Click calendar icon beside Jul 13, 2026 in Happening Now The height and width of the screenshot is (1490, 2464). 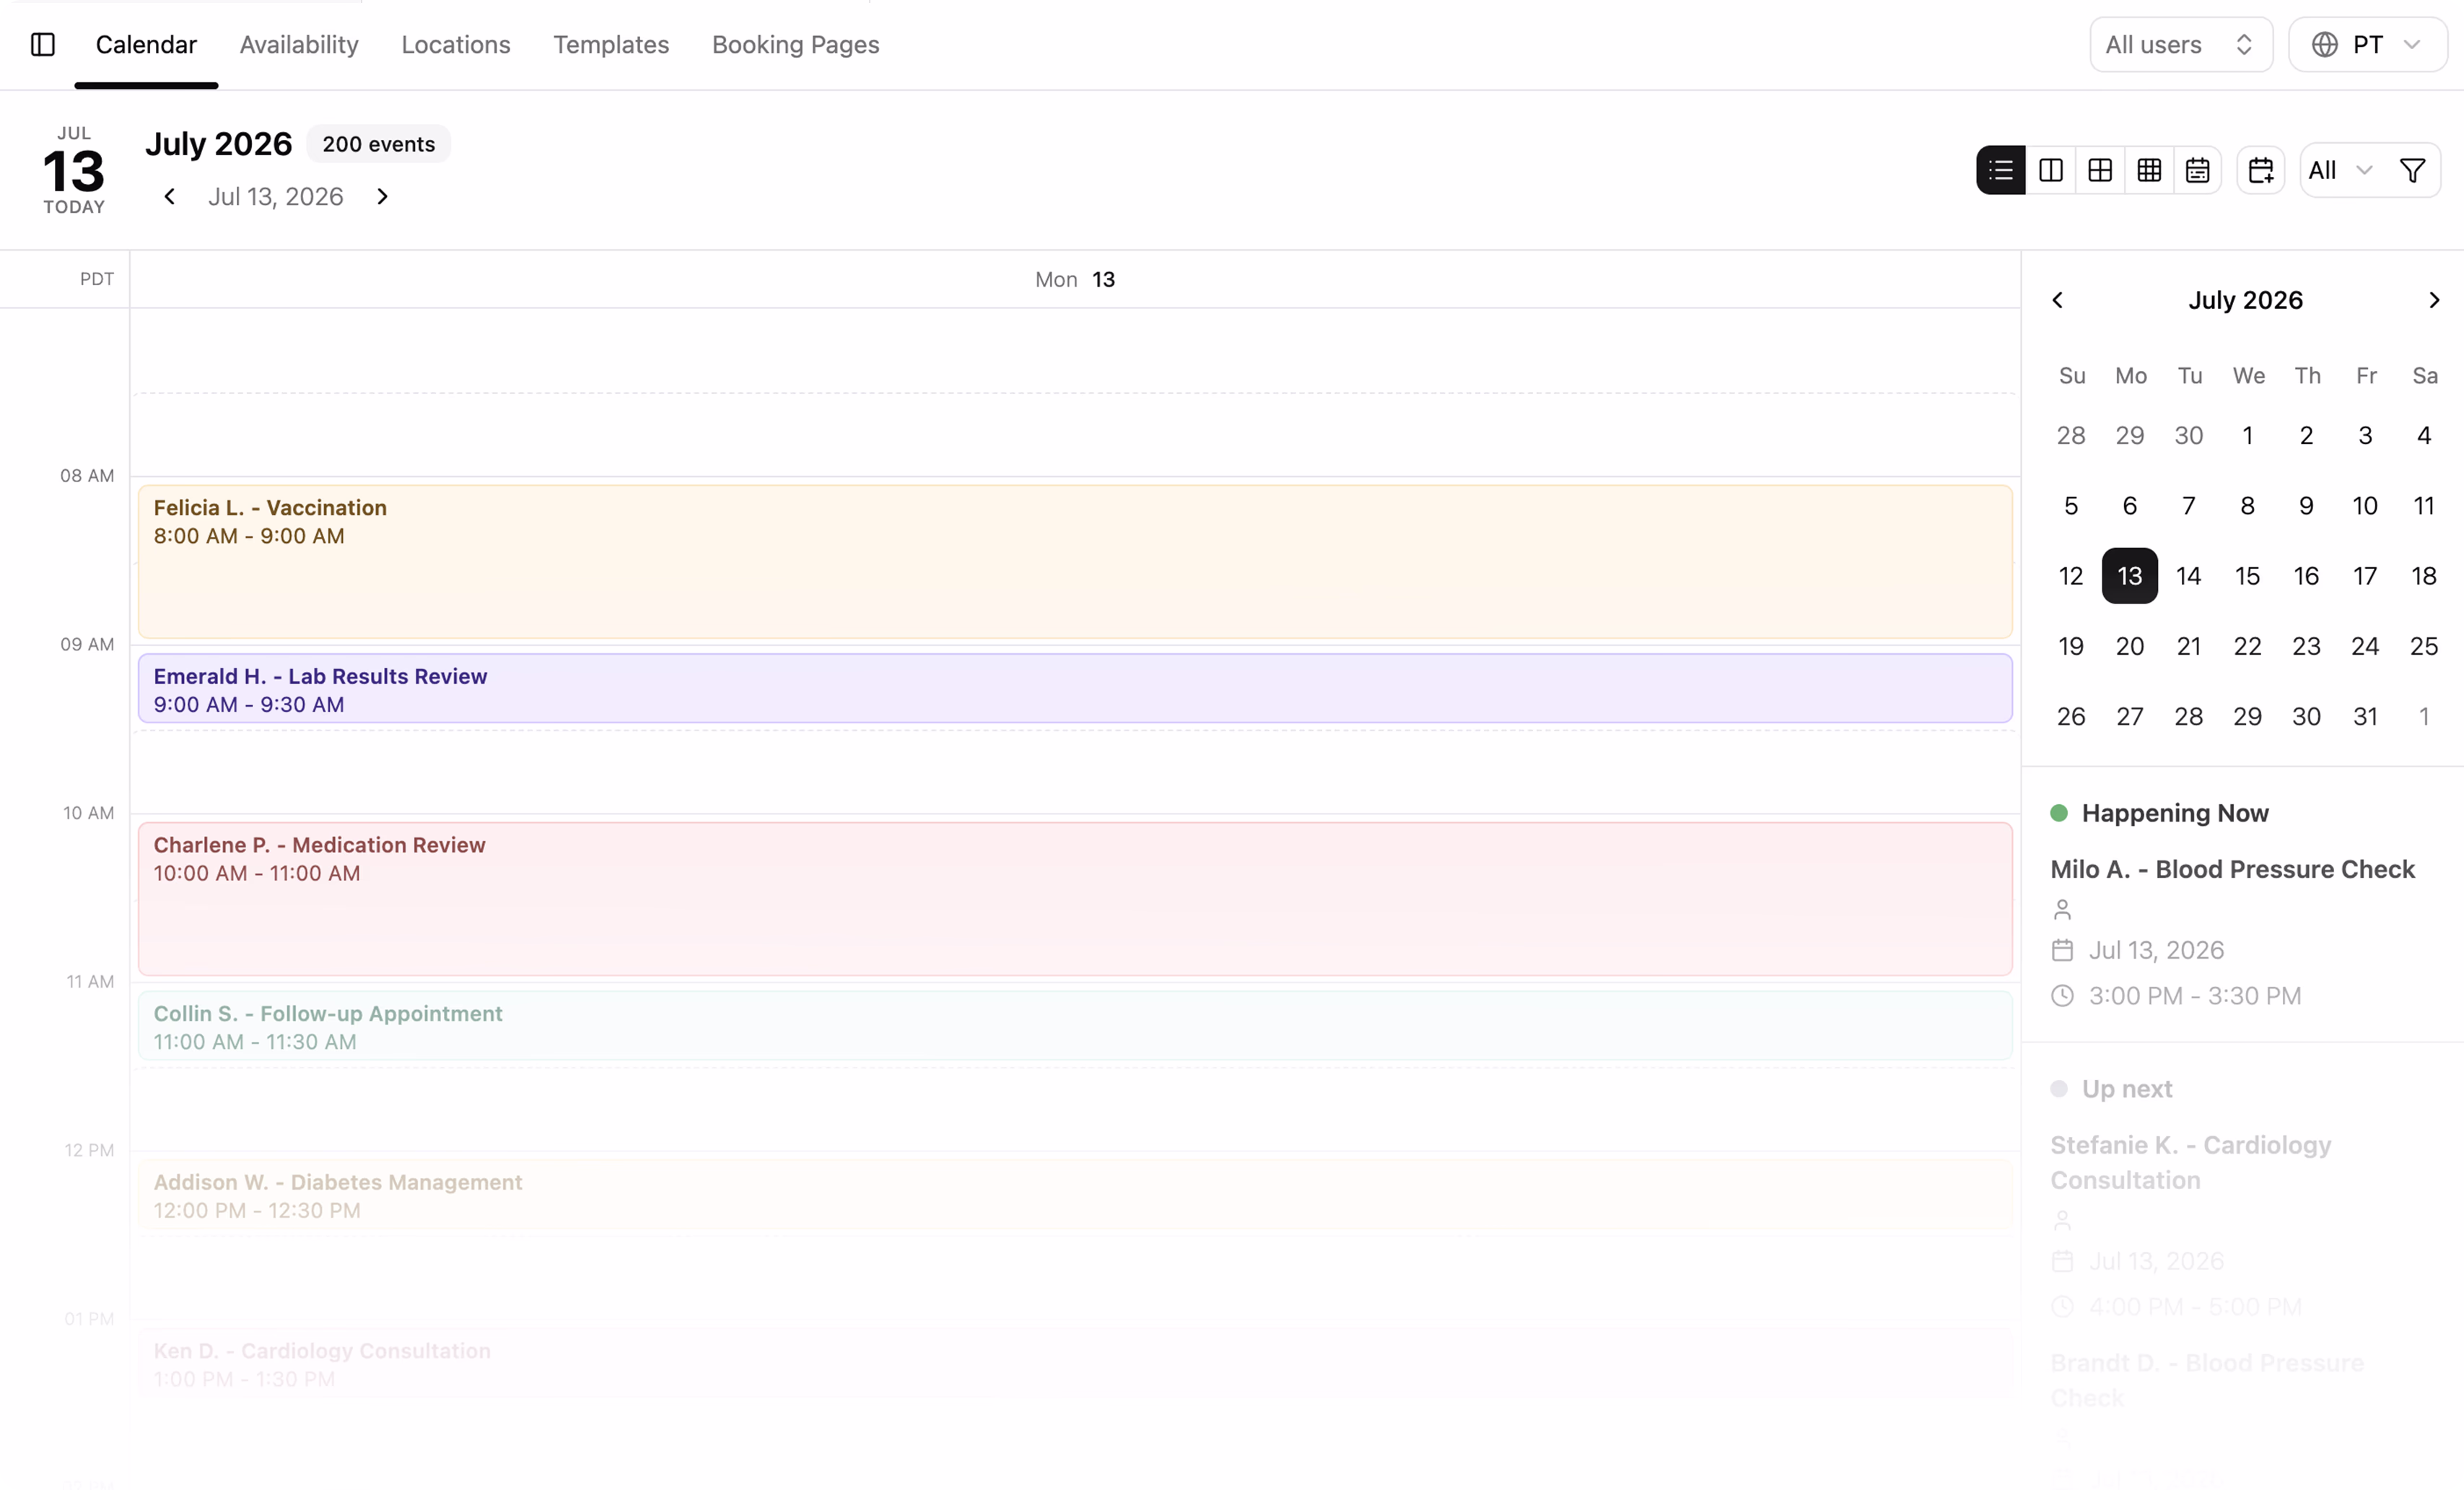[2062, 950]
